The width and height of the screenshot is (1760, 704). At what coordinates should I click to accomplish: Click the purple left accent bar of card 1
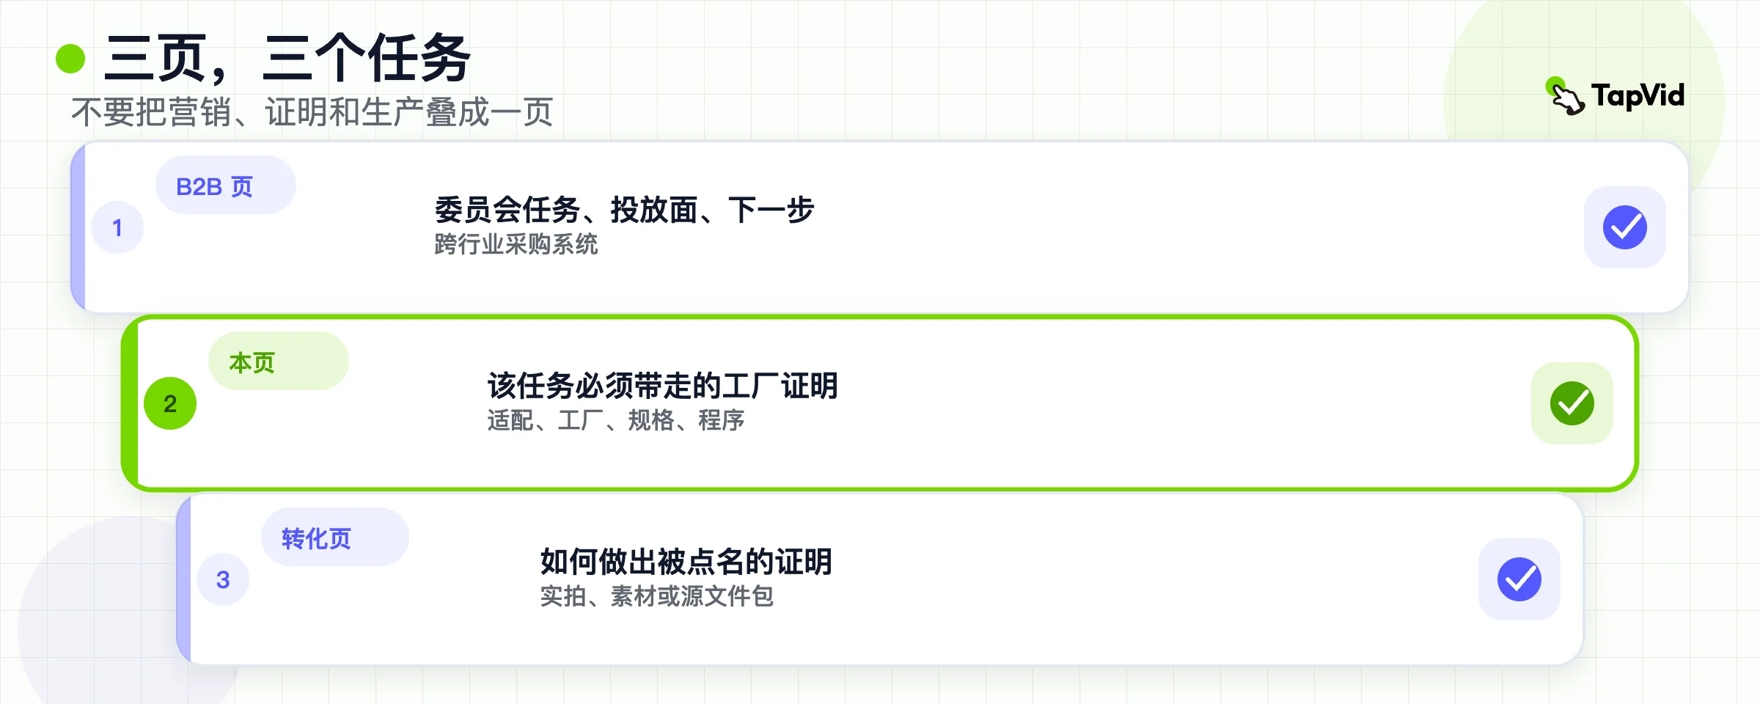[78, 227]
